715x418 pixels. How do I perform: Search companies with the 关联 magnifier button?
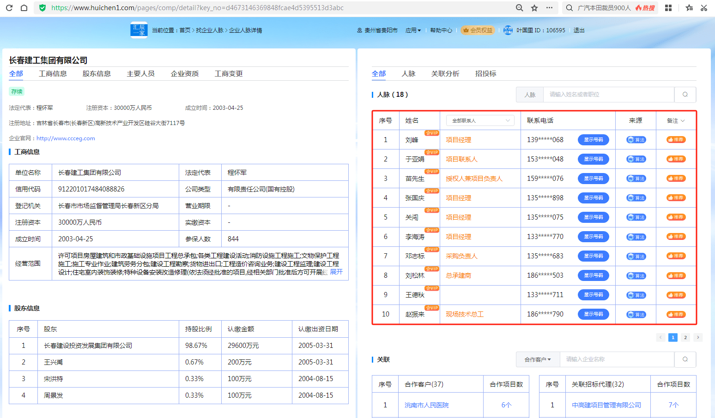tap(685, 359)
